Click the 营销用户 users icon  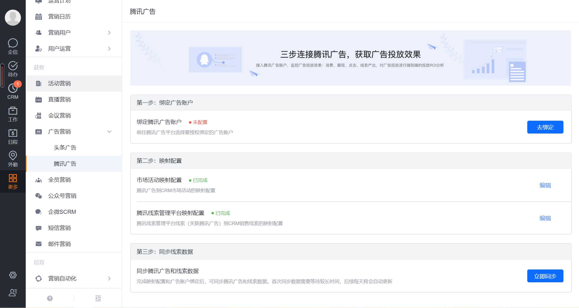tap(39, 33)
